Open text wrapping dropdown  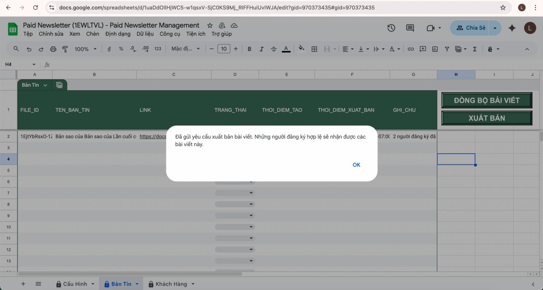(378, 49)
